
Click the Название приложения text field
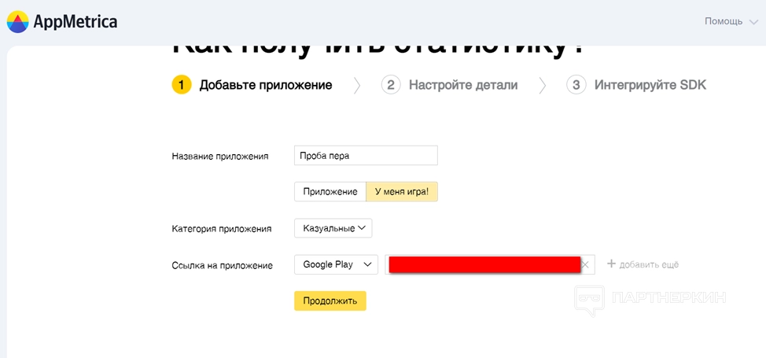(366, 156)
